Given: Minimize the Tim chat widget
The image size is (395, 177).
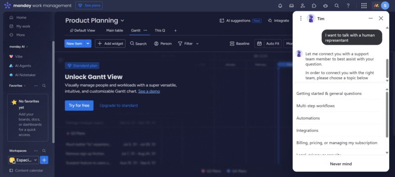Looking at the screenshot, I should pyautogui.click(x=371, y=18).
